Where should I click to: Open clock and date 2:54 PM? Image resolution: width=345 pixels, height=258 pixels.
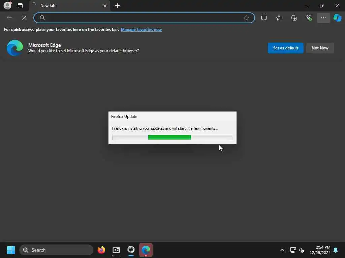pos(320,250)
